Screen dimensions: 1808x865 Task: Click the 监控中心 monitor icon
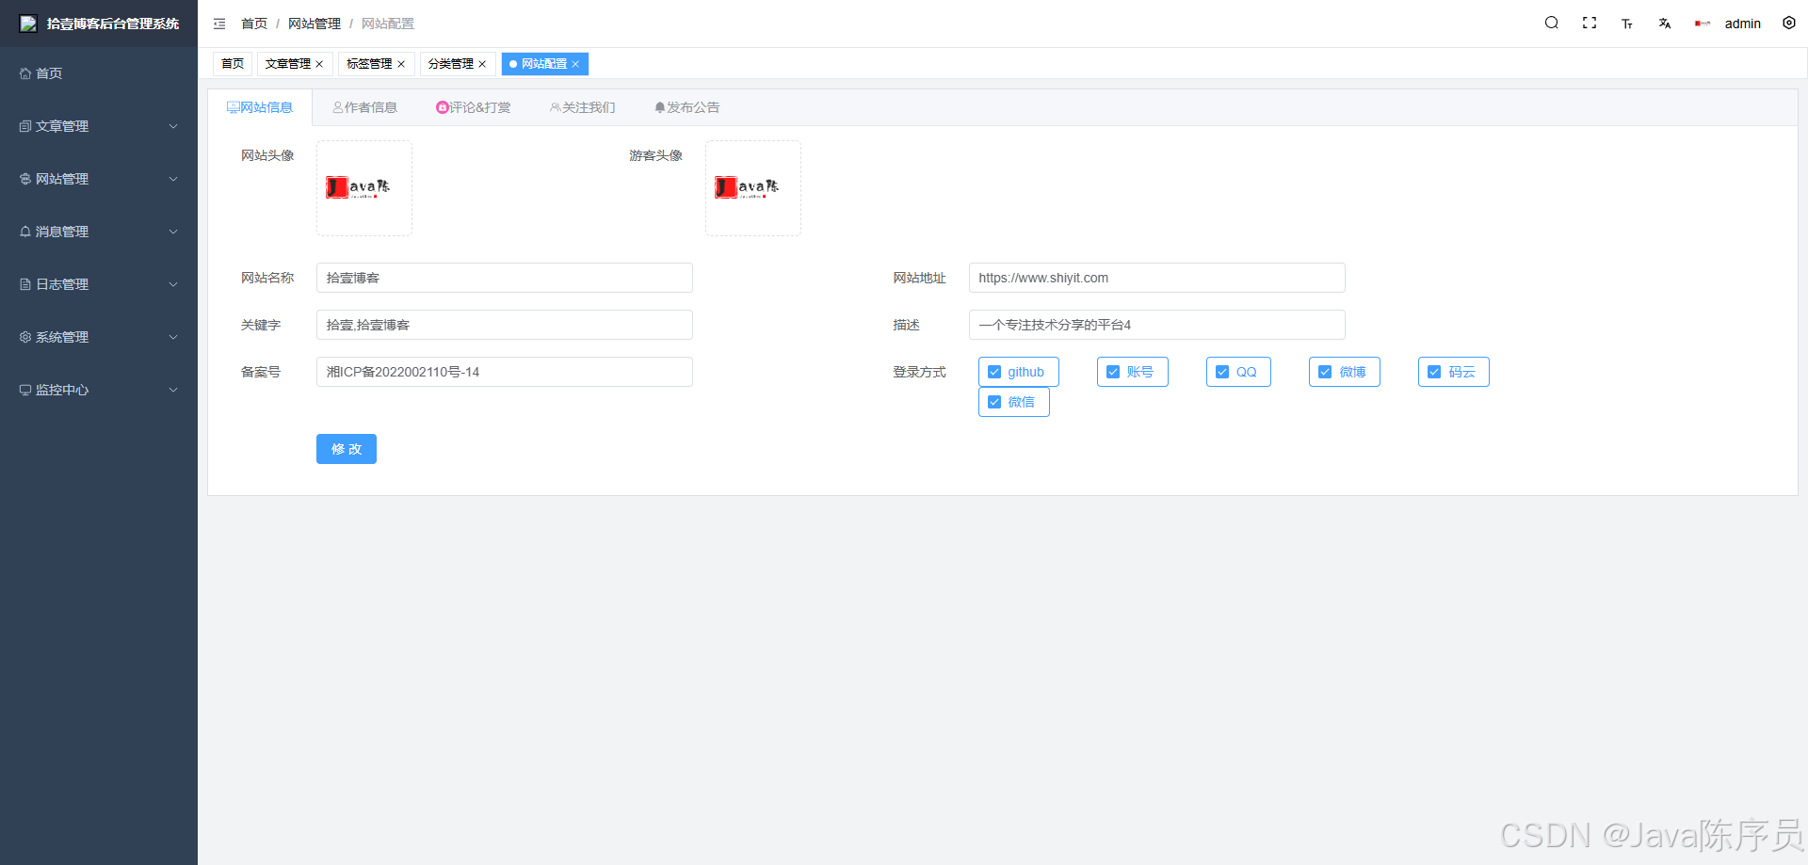(x=25, y=390)
